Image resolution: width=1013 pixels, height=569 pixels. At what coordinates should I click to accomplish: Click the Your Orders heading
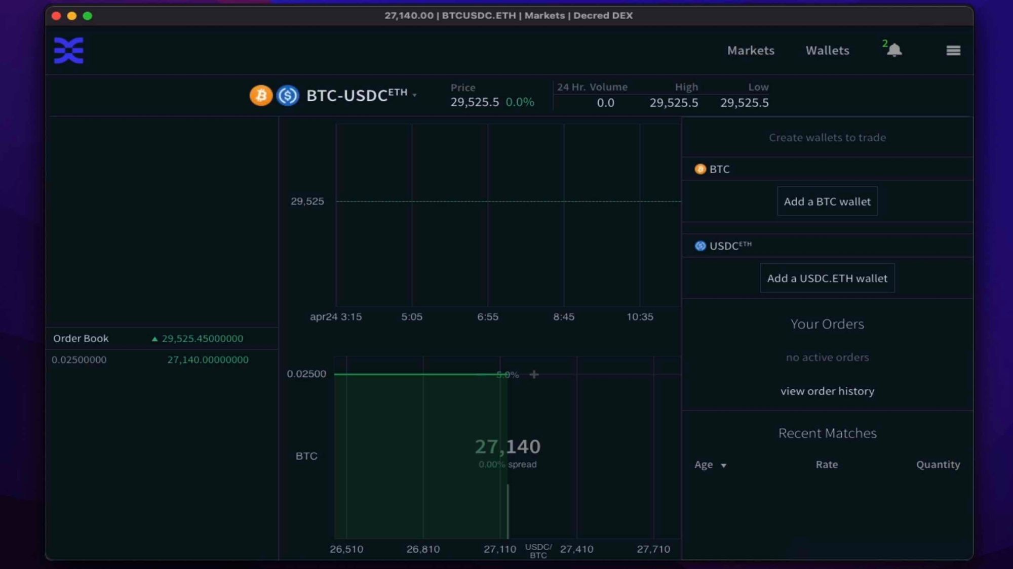tap(827, 324)
